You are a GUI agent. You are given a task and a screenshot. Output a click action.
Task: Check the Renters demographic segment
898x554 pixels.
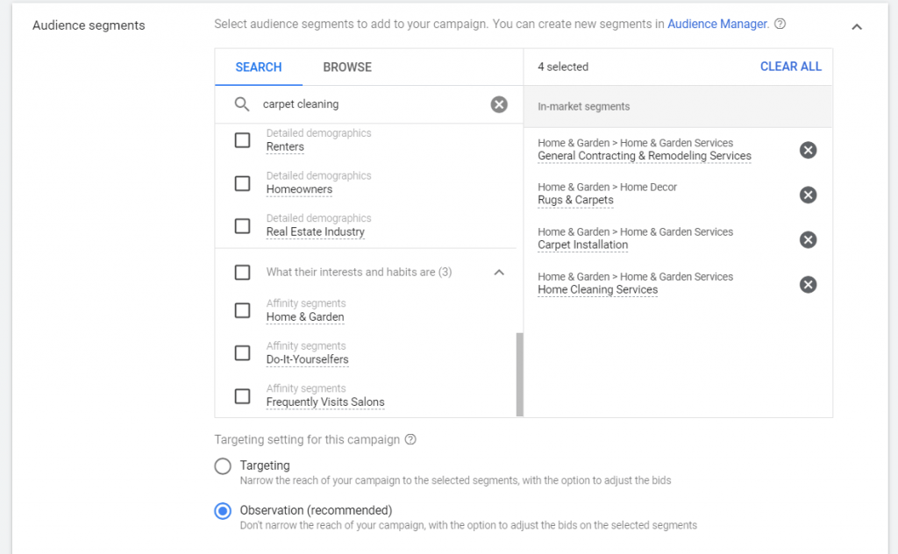(x=242, y=140)
